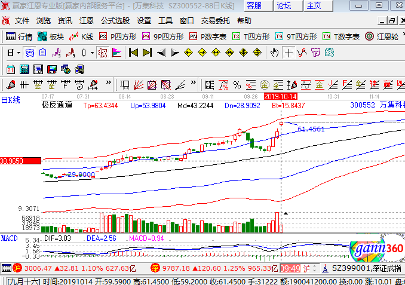Expand the drawing toolbar overflow chevron
Screen dimensions: 405x285
click(x=109, y=82)
